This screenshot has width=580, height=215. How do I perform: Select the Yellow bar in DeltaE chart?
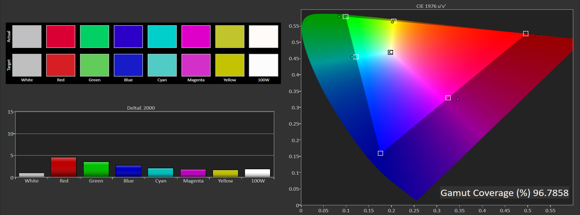tap(225, 174)
